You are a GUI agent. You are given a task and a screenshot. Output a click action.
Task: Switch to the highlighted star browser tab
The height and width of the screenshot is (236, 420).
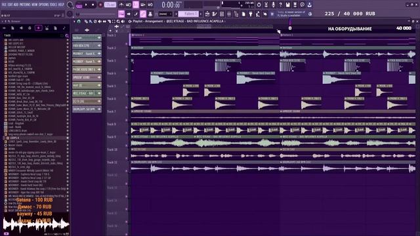coord(38,28)
